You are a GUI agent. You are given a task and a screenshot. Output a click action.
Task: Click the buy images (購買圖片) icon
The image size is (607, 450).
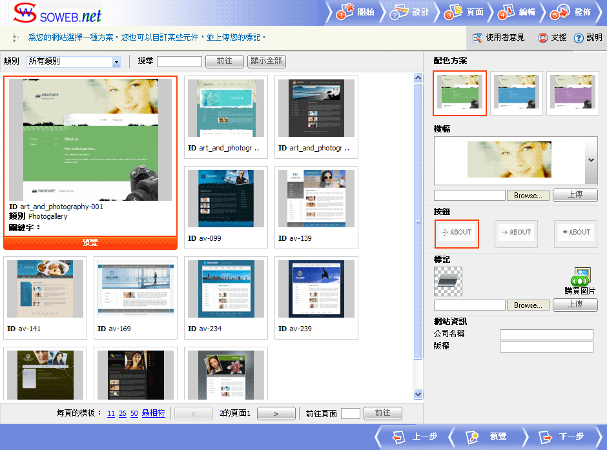tap(581, 278)
